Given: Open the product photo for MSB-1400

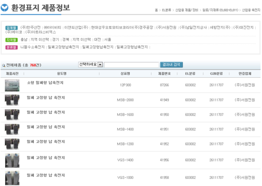Looking at the screenshot, I should point(12,129).
